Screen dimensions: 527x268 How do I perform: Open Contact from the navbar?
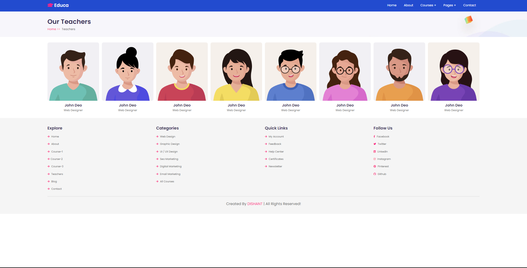pyautogui.click(x=469, y=5)
